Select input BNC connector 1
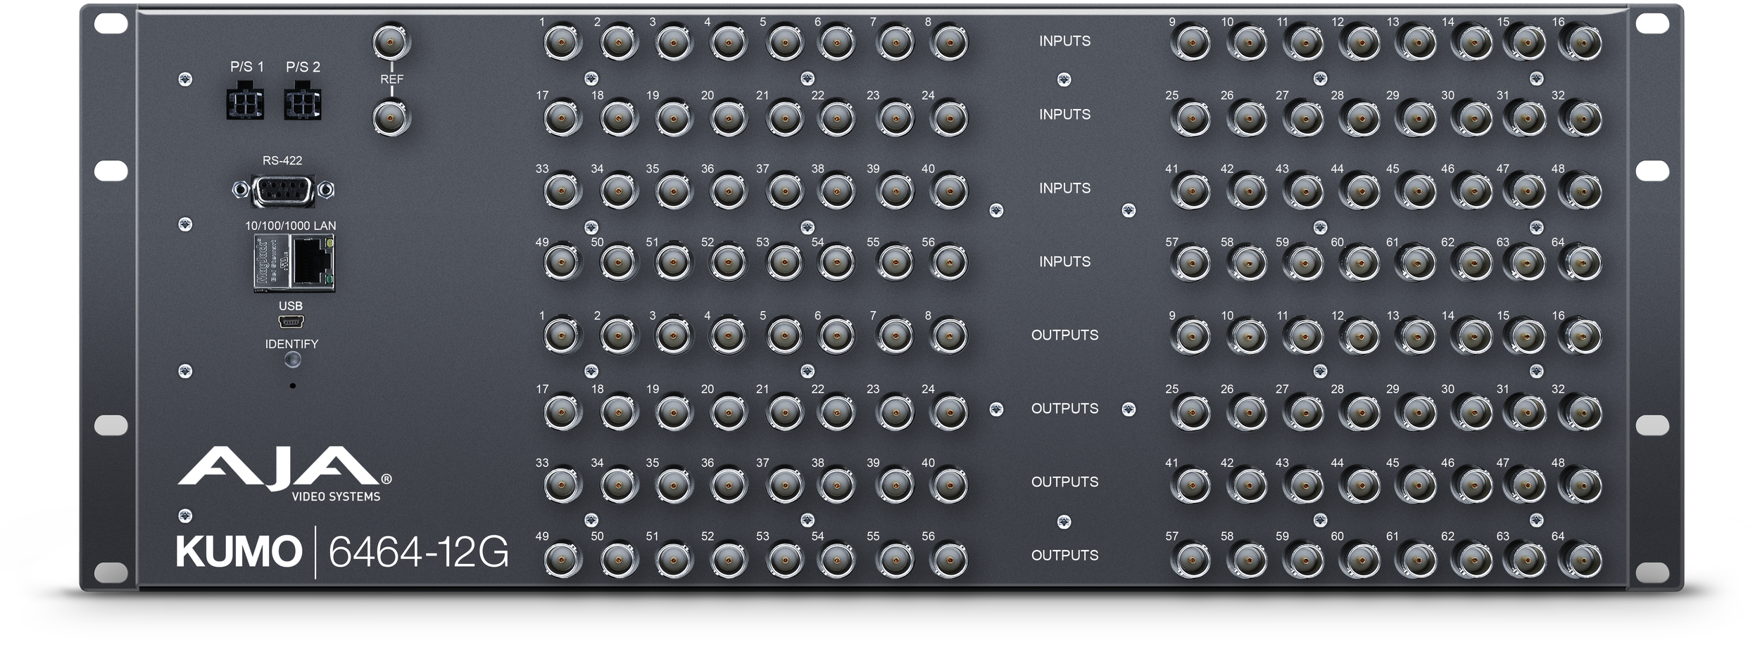This screenshot has width=1760, height=654. coord(562,43)
